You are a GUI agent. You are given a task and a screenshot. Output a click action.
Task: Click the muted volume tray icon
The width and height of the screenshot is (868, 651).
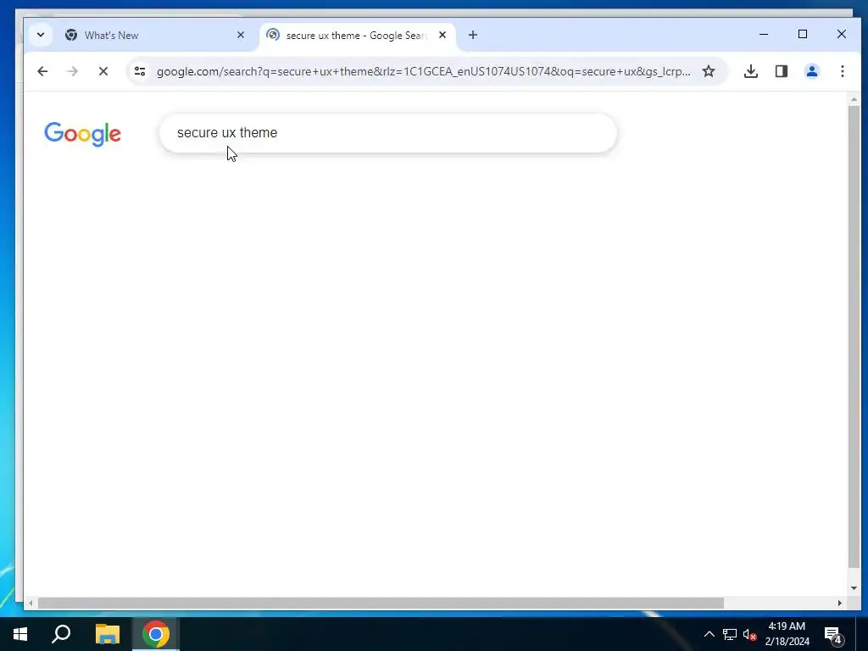click(749, 634)
